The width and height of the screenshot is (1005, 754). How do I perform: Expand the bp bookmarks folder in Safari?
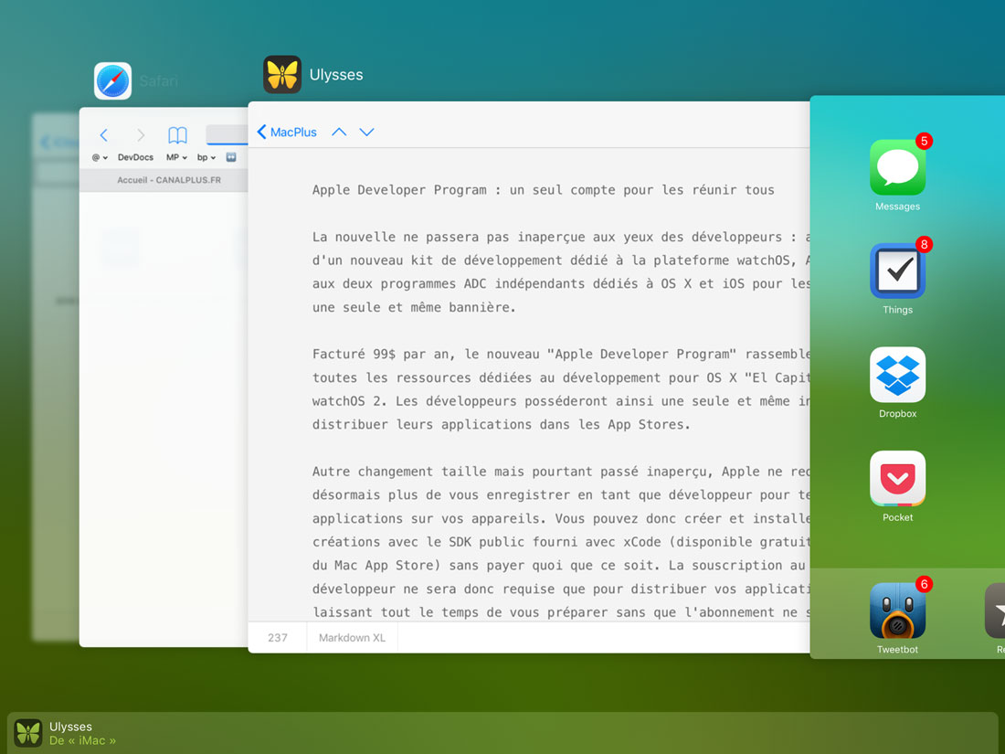(206, 158)
